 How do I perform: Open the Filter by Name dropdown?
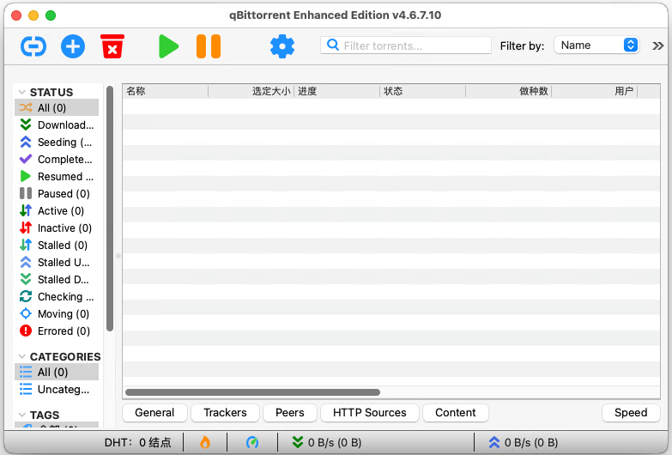pyautogui.click(x=597, y=45)
